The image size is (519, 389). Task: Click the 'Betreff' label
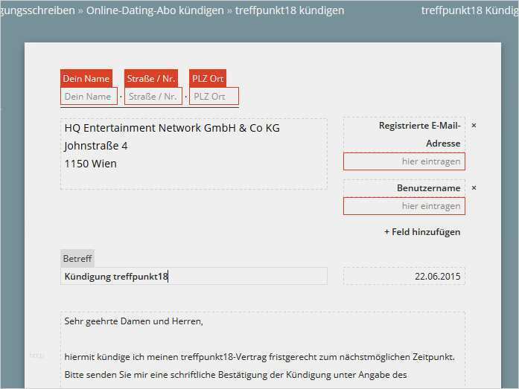click(77, 258)
